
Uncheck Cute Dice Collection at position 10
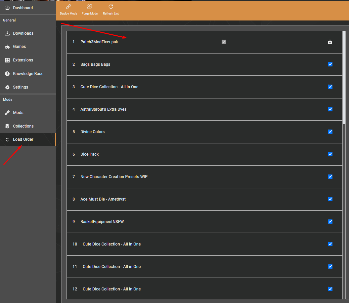click(330, 244)
